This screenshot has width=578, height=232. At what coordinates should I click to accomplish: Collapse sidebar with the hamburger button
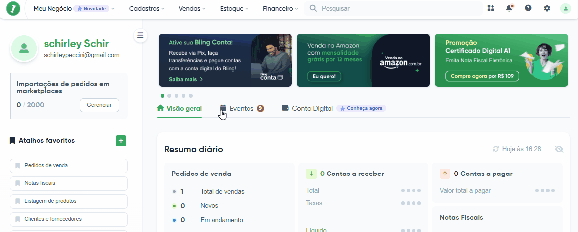pos(140,35)
